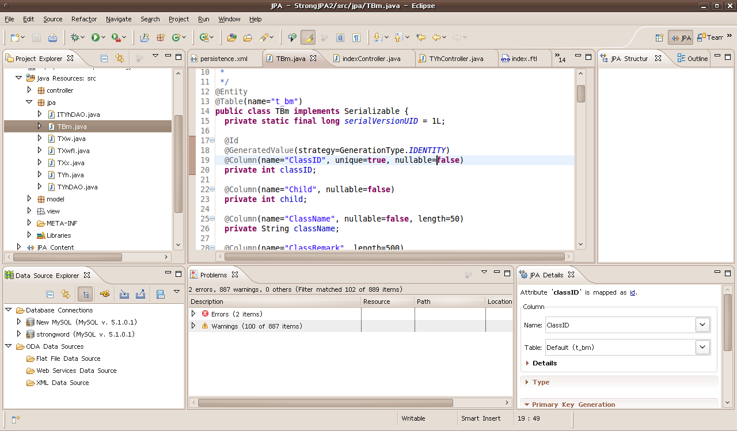This screenshot has height=431, width=737.
Task: Open the Name dropdown showing ClassID
Action: [x=702, y=325]
